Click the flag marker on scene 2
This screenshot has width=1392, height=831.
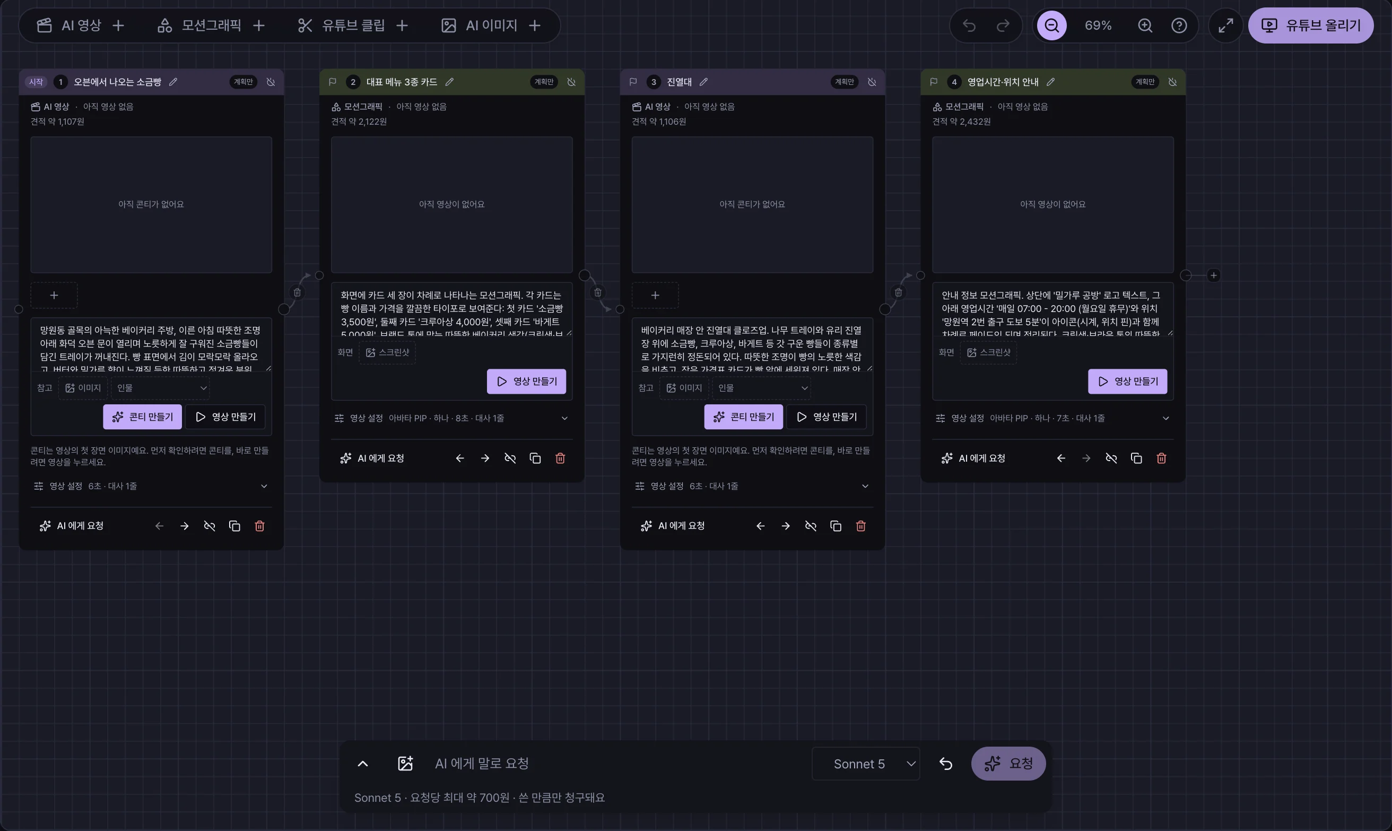[x=333, y=82]
